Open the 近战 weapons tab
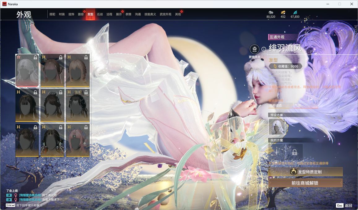Viewport: 358px width, 210px height. pyautogui.click(x=100, y=14)
